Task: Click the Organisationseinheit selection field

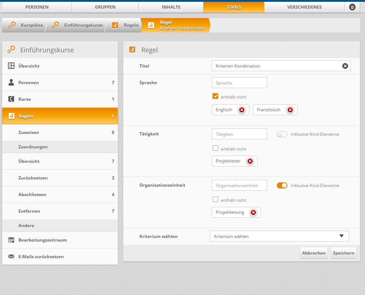Action: point(239,185)
